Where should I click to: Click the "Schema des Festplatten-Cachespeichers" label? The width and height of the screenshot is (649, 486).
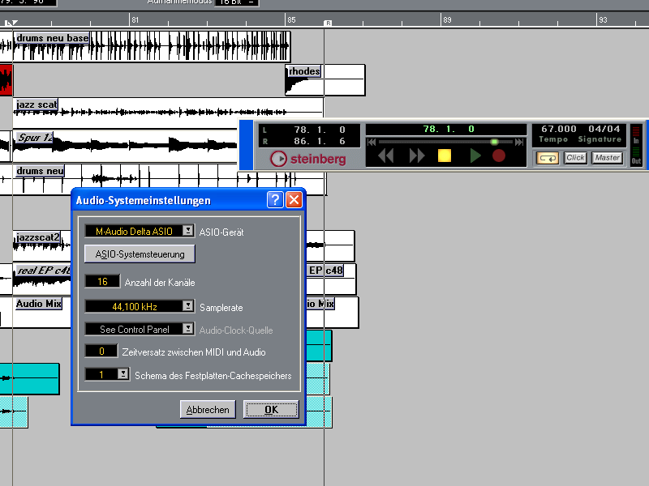tap(213, 376)
